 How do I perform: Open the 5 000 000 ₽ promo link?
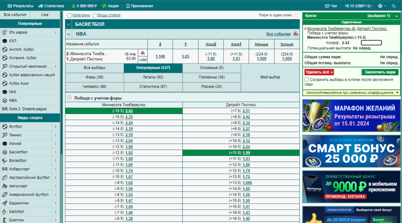click(x=84, y=6)
